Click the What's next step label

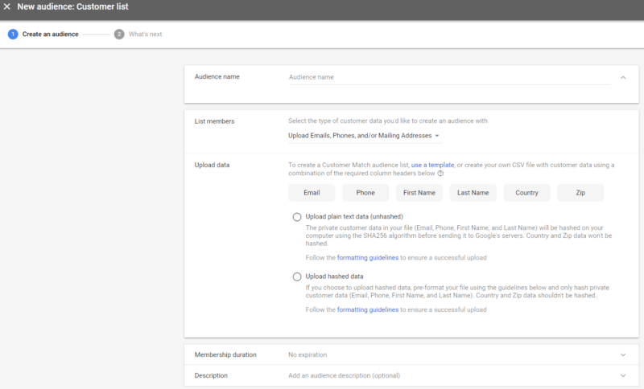(146, 35)
